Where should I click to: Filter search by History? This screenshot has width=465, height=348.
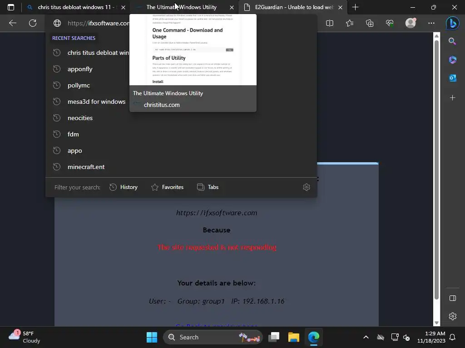click(x=124, y=187)
